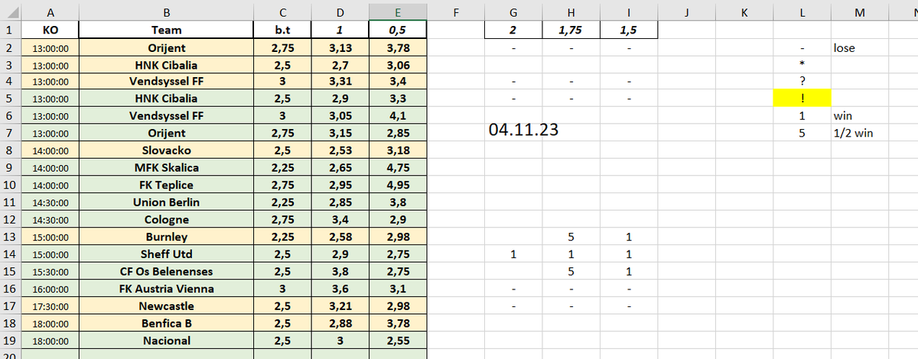The image size is (918, 359).
Task: Click the '5' in column H of Burnley row
Action: click(571, 237)
